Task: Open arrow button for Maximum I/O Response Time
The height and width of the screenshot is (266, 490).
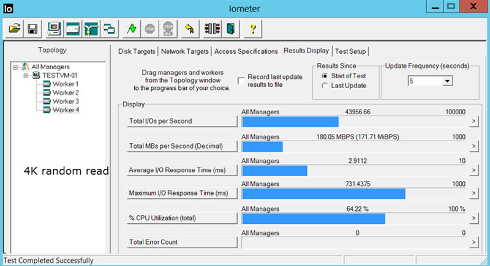Action: tap(473, 193)
